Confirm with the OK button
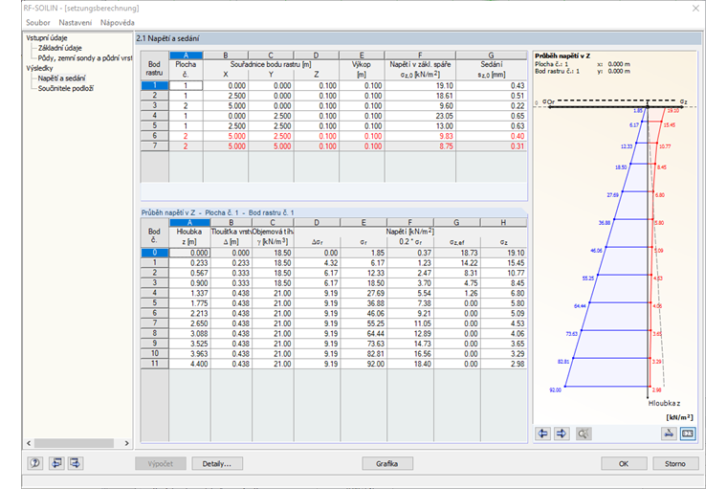 click(624, 463)
